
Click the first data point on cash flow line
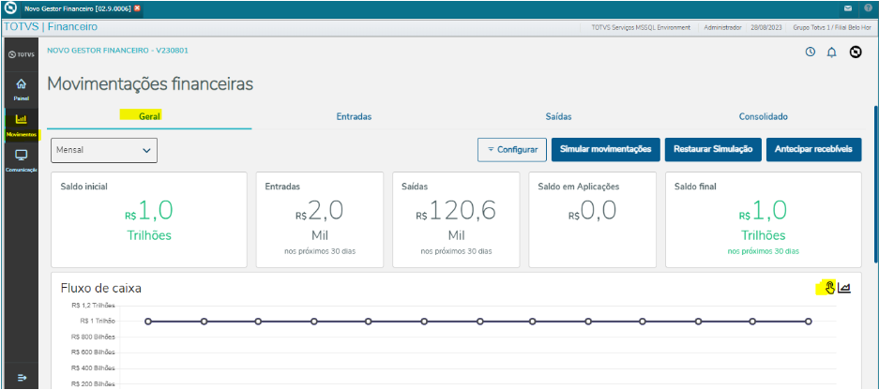[148, 322]
